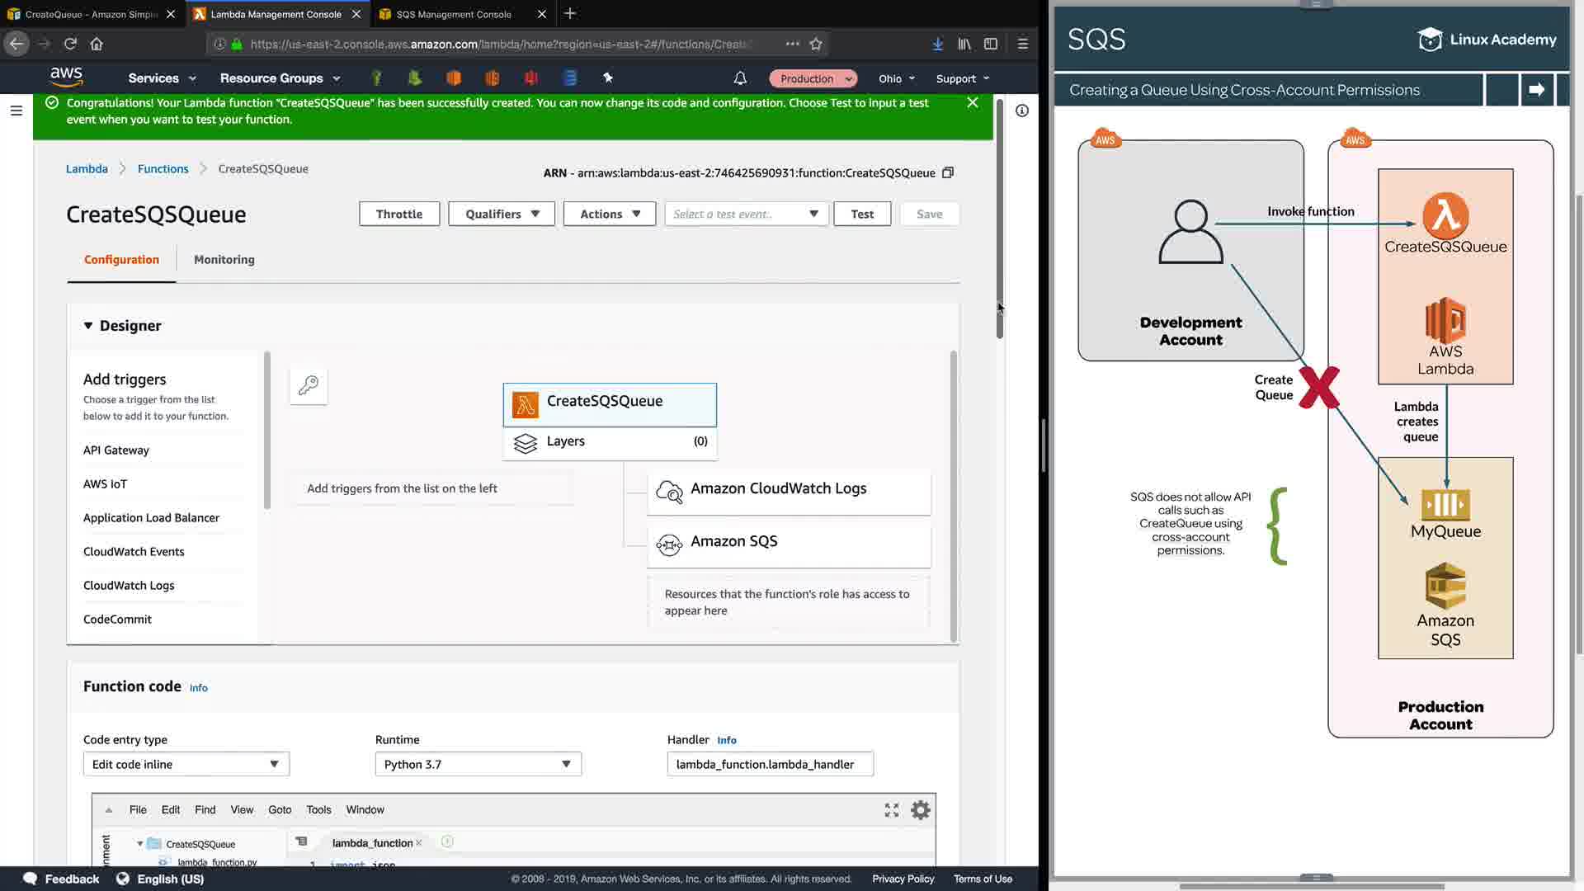Click the copy ARN icon
This screenshot has height=891, width=1584.
[x=948, y=172]
